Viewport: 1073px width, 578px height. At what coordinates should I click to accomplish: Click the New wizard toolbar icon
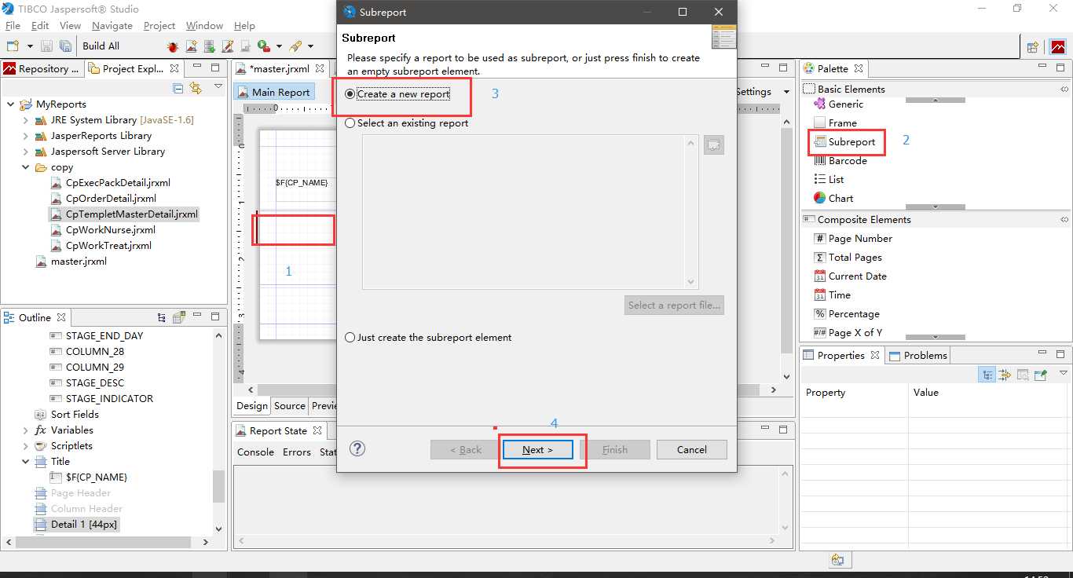pyautogui.click(x=13, y=46)
